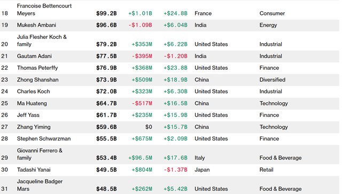Open Mukesh Ambani's billionaire profile

coord(36,25)
